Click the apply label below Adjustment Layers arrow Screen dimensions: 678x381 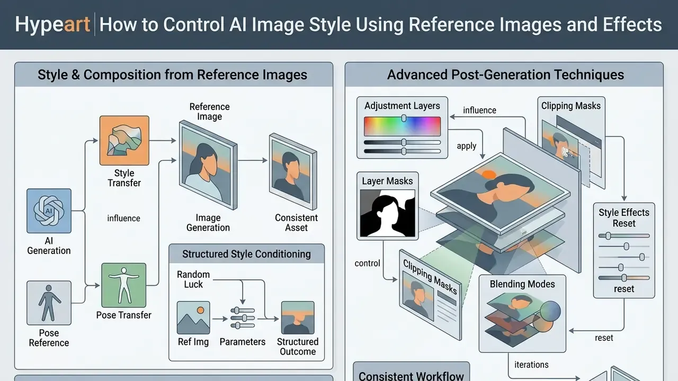pos(467,146)
